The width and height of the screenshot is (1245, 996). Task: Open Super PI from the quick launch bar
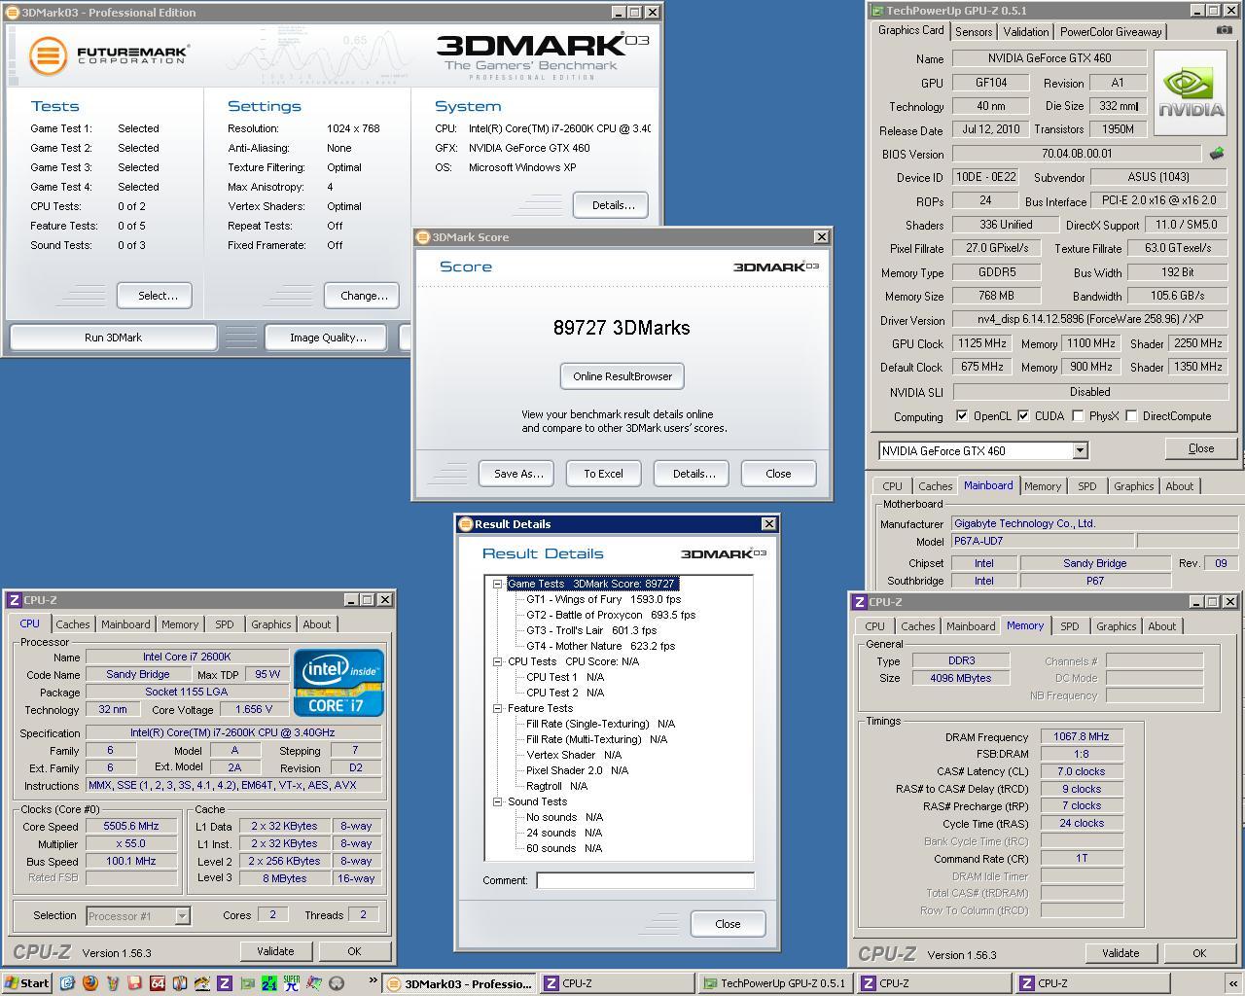(292, 983)
